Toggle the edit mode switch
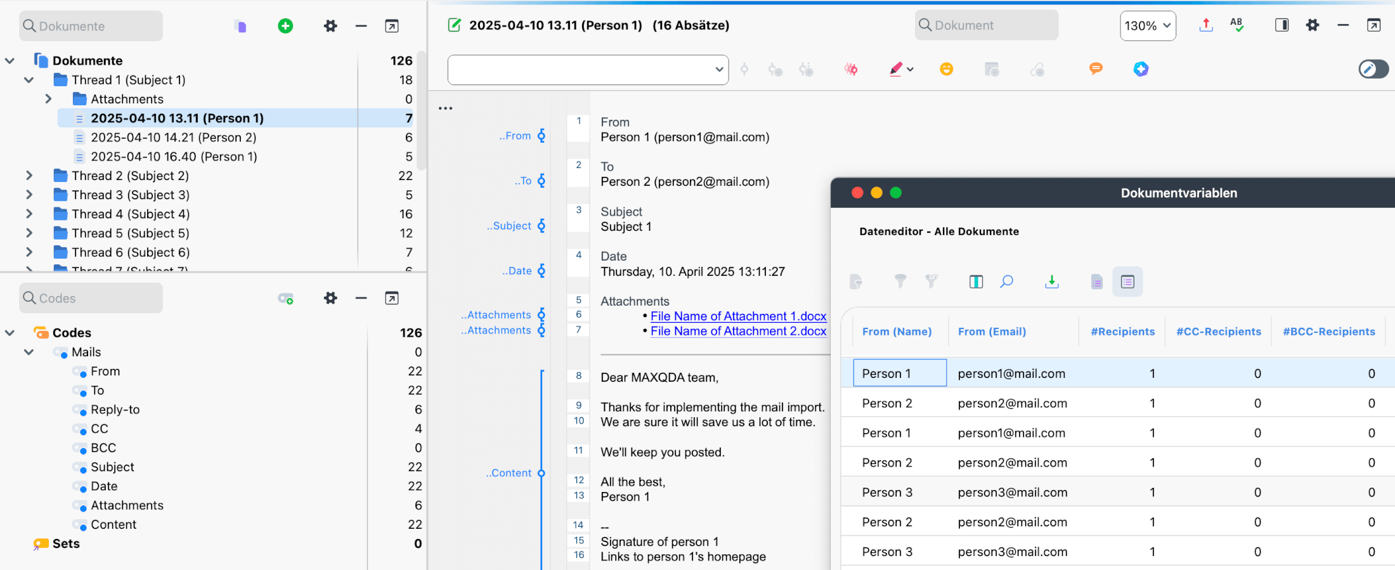This screenshot has height=570, width=1395. (x=1373, y=69)
